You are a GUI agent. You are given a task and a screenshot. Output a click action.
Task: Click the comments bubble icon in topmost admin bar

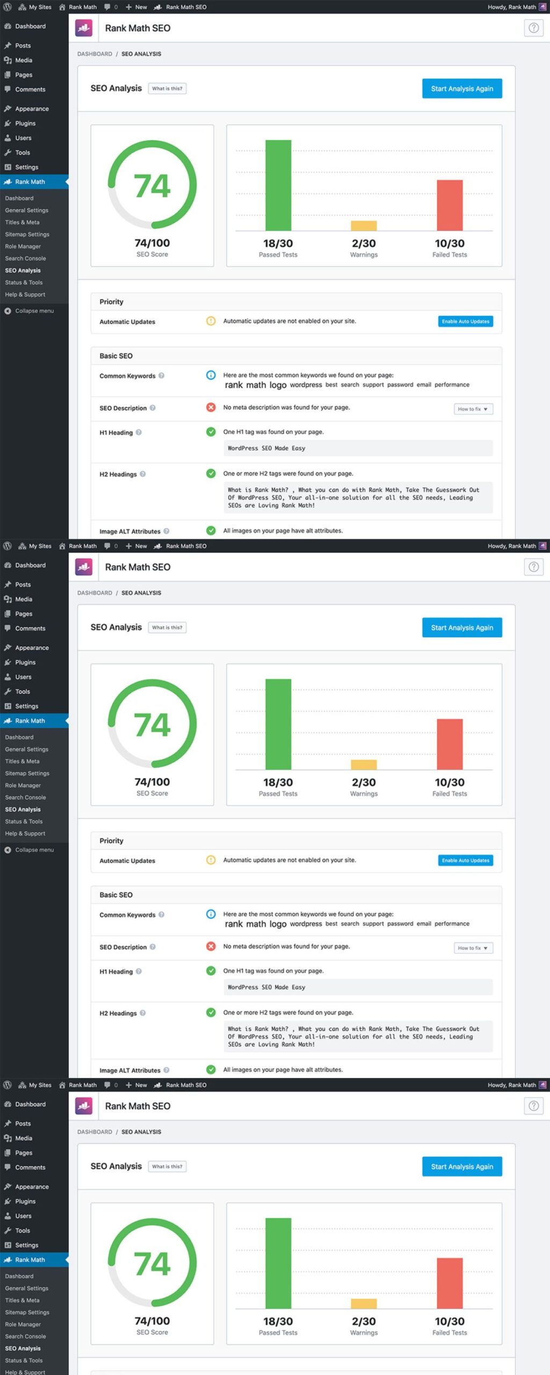point(107,7)
